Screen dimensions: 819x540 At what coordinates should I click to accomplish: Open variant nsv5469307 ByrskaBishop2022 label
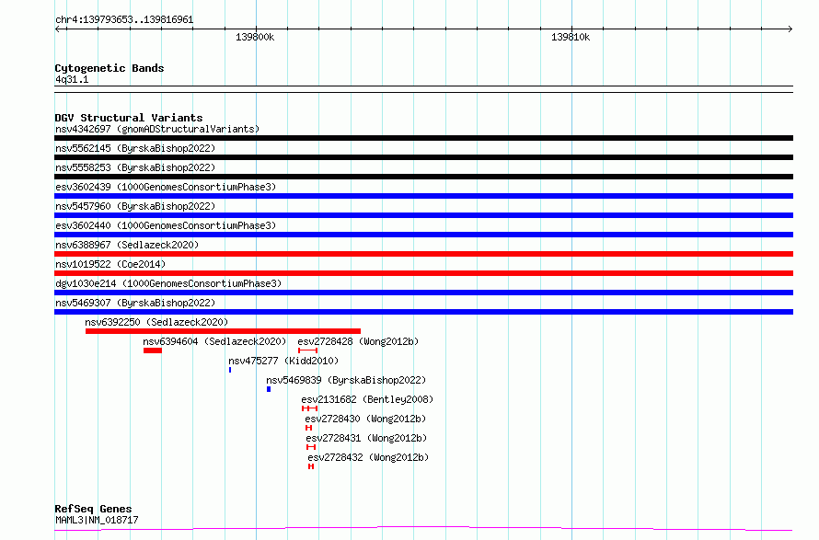[x=135, y=303]
